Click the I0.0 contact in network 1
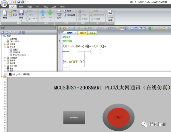The height and width of the screenshot is (132, 171). (x=73, y=67)
